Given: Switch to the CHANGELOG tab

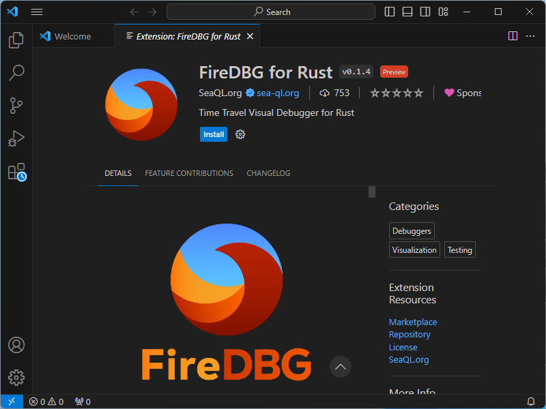Looking at the screenshot, I should point(268,173).
